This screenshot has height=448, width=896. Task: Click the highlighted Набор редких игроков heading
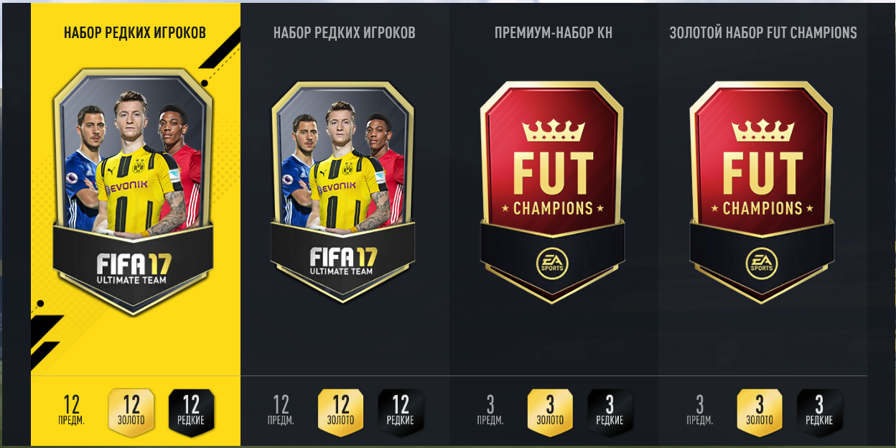(x=135, y=33)
